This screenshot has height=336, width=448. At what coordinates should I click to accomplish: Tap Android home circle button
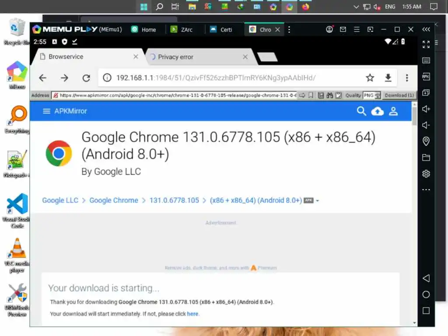point(426,294)
